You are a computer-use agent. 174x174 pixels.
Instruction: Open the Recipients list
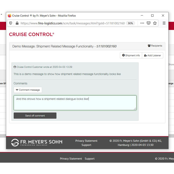click(155, 46)
